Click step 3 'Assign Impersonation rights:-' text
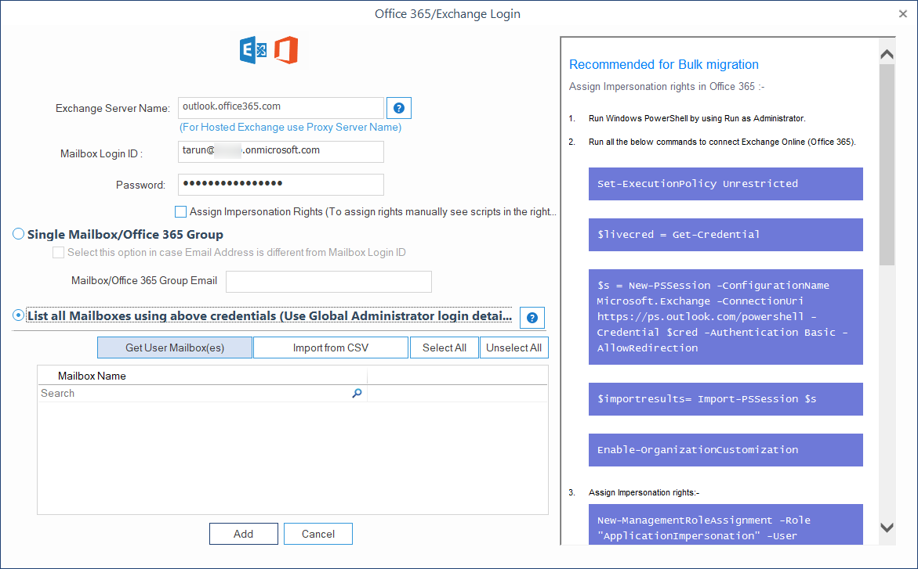This screenshot has width=918, height=569. point(644,492)
